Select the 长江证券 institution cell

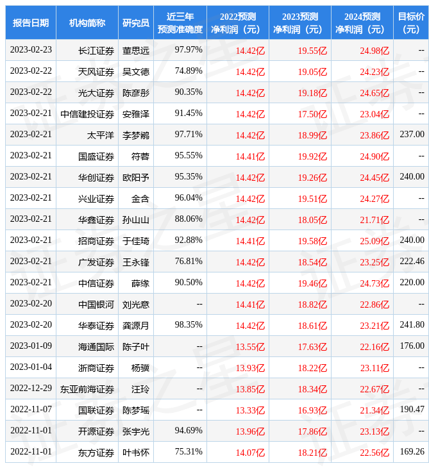[x=96, y=50]
